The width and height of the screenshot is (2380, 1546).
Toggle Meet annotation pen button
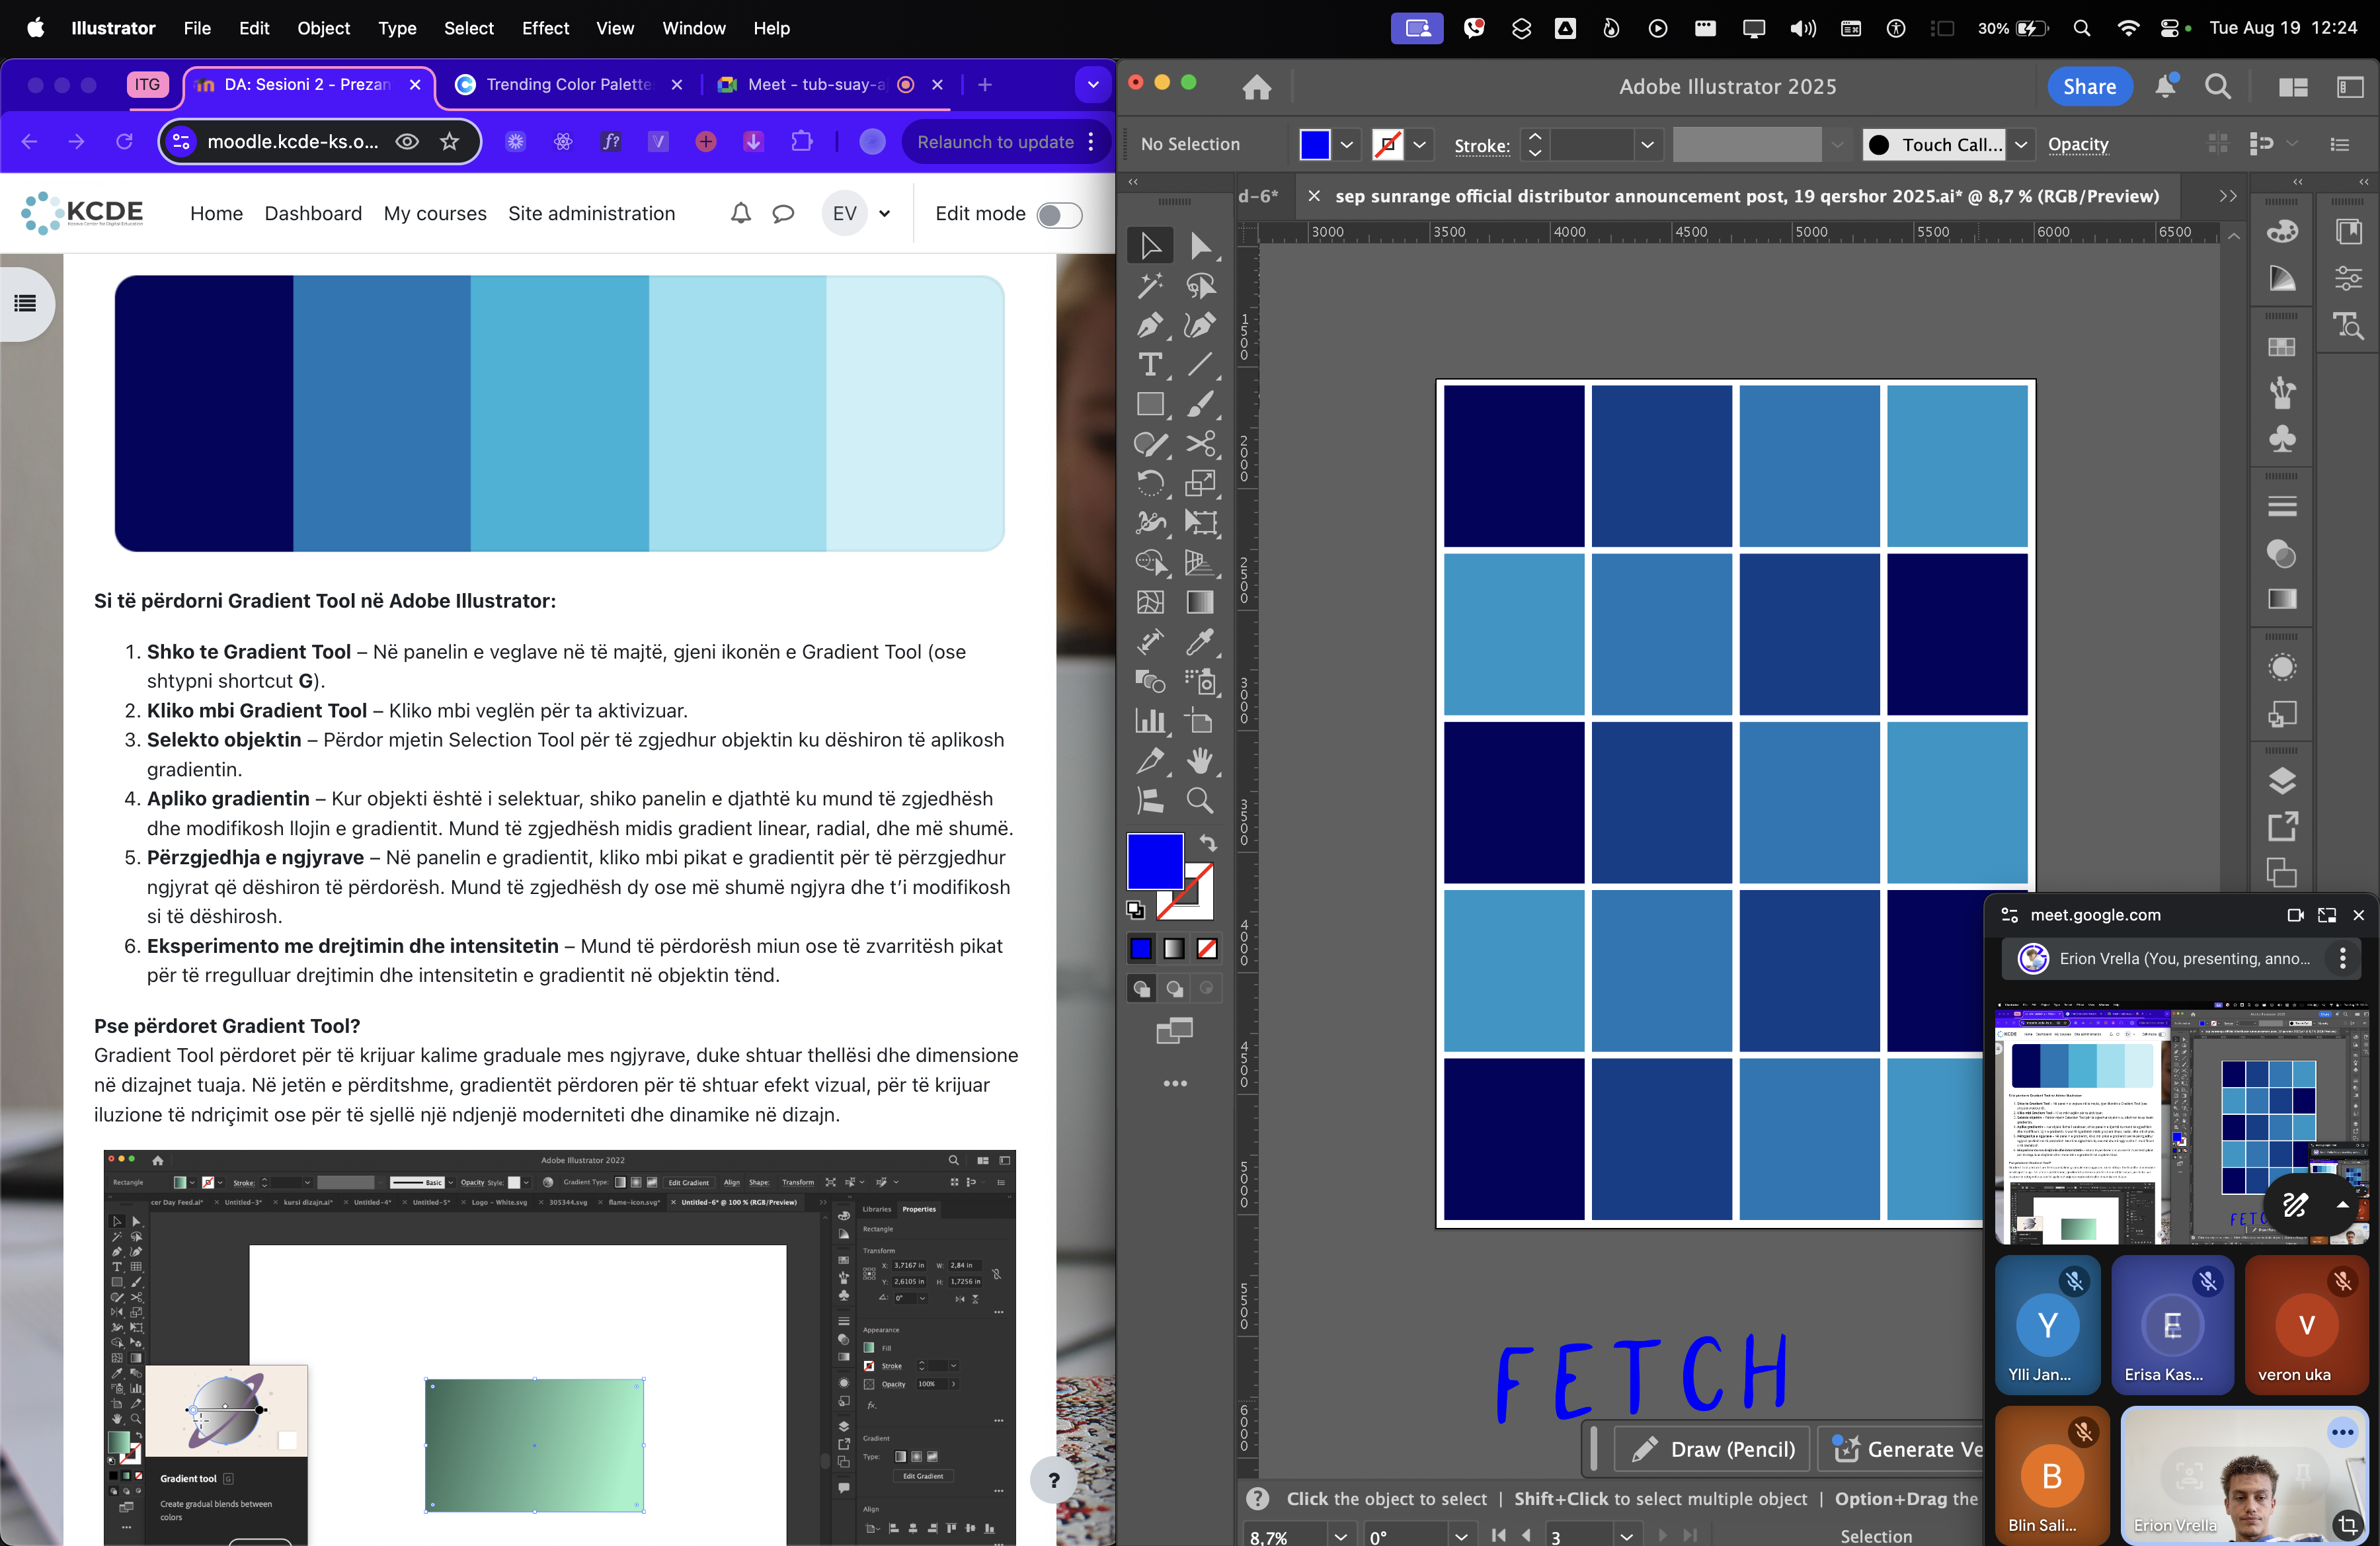pos(2295,1205)
